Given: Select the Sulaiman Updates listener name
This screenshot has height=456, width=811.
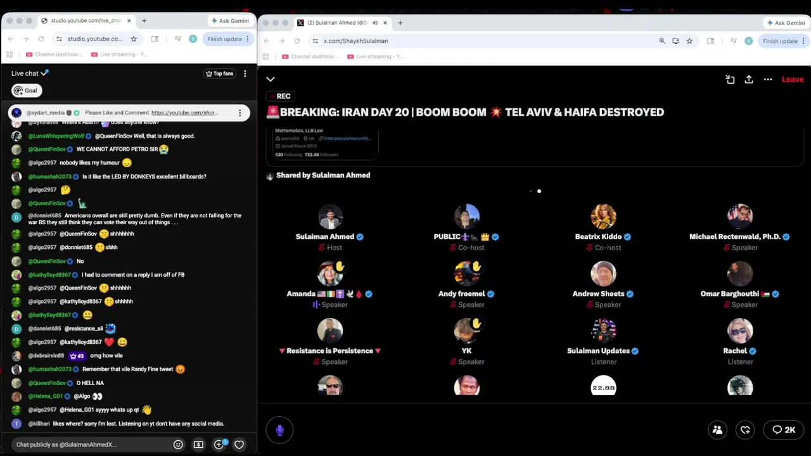Looking at the screenshot, I should [598, 351].
